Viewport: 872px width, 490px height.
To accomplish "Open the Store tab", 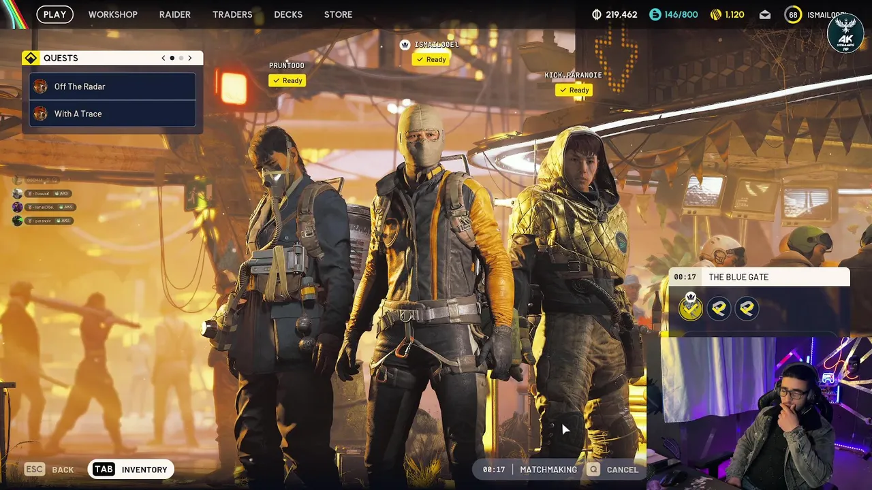I will pyautogui.click(x=339, y=14).
